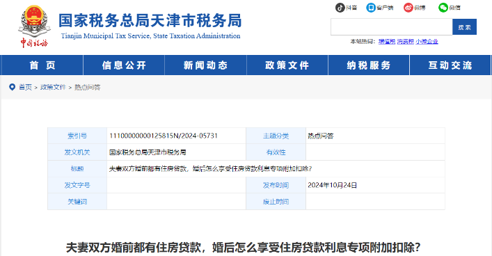Image resolution: width=492 pixels, height=256 pixels.
Task: Click into the site search field
Action: pos(391,26)
